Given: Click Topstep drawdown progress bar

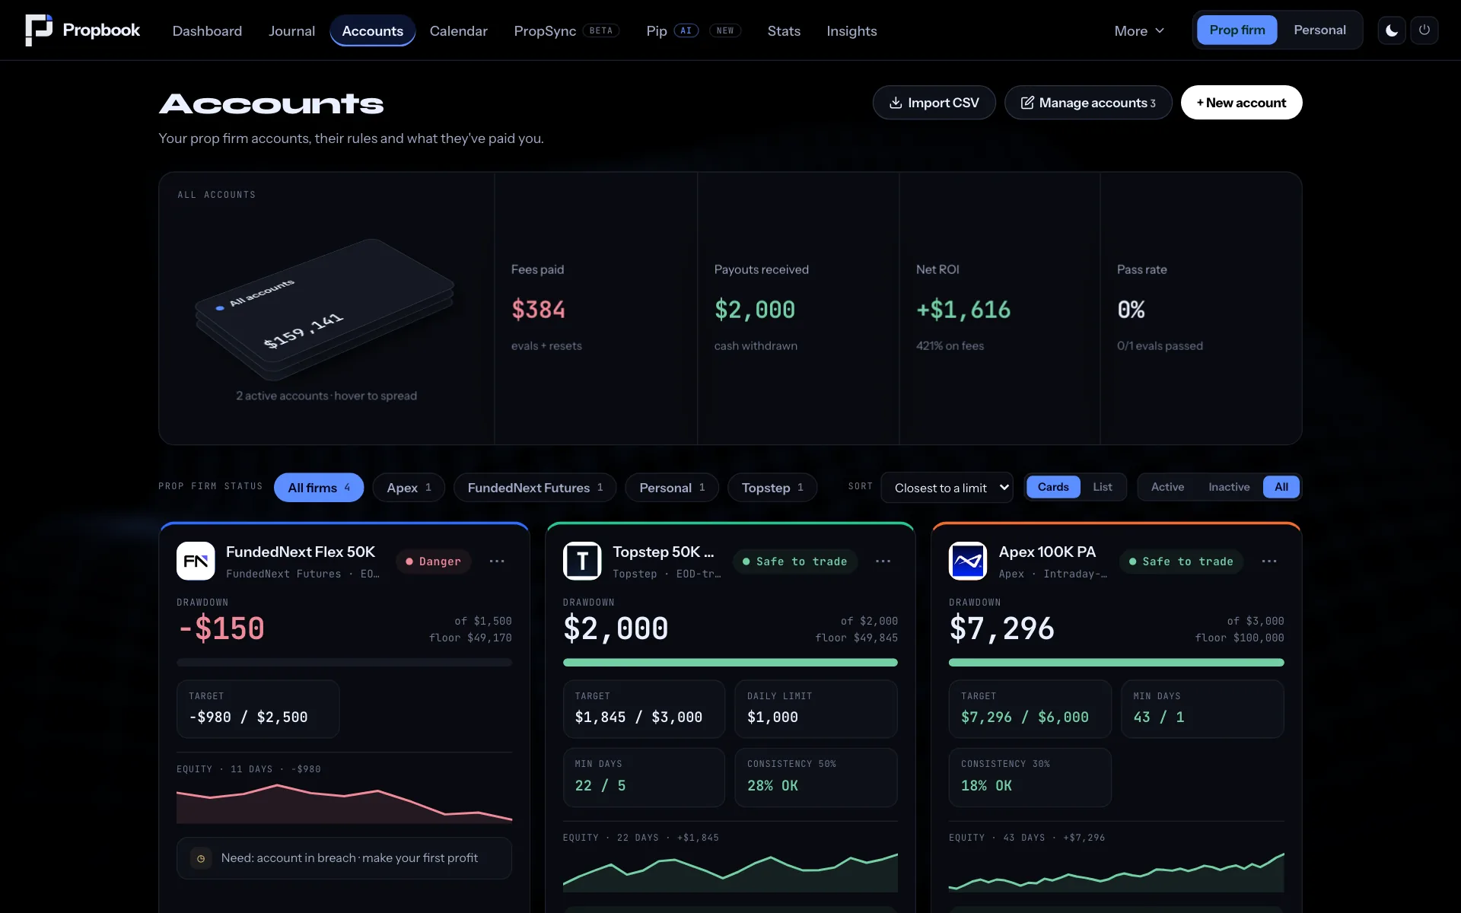Looking at the screenshot, I should pos(730,663).
